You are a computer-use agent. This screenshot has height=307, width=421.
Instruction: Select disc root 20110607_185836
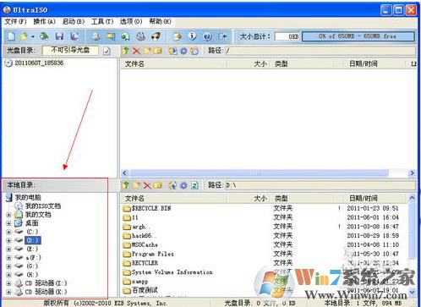tap(39, 63)
